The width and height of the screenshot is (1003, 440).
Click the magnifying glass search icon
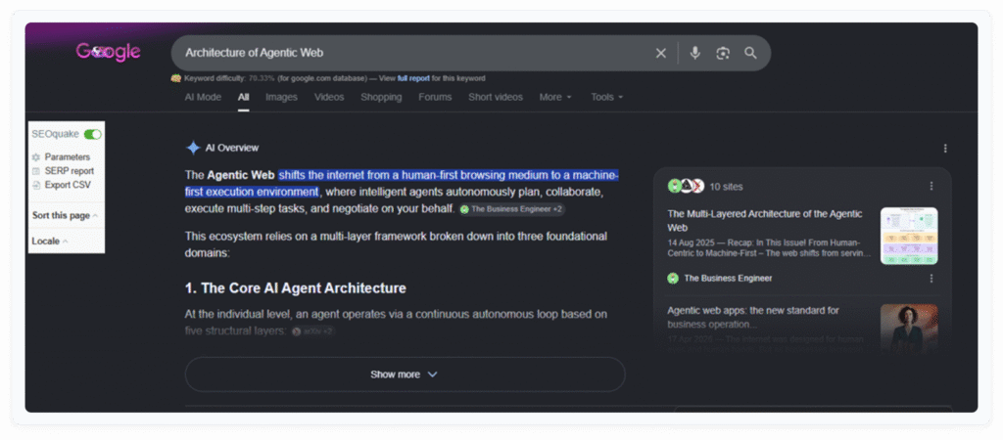[x=751, y=53]
